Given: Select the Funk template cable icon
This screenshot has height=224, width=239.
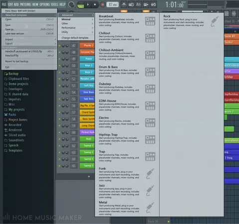Looking at the screenshot, I should coord(150,174).
